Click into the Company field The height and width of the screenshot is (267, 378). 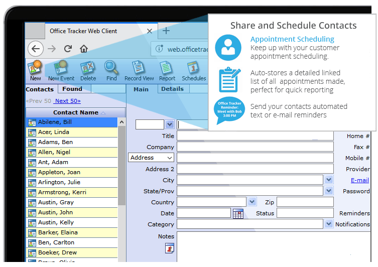255,147
